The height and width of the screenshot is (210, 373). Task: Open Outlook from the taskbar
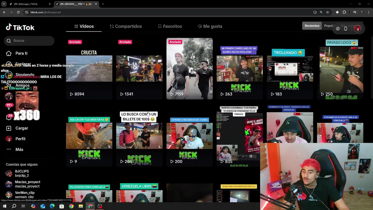43,206
